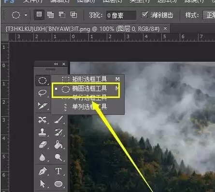
Task: Select the Brush tool
Action: pos(59,120)
